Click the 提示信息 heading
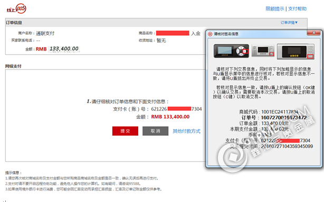324x202 pixels. pos(14,173)
